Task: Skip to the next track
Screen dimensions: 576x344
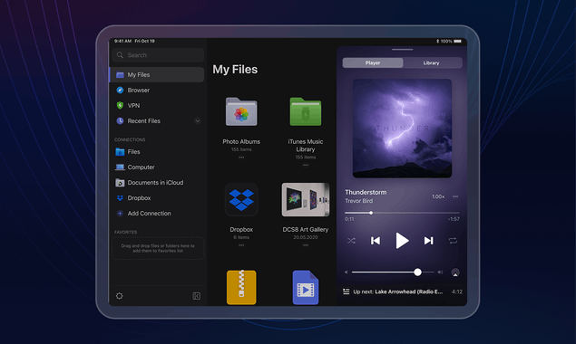Action: pos(429,241)
